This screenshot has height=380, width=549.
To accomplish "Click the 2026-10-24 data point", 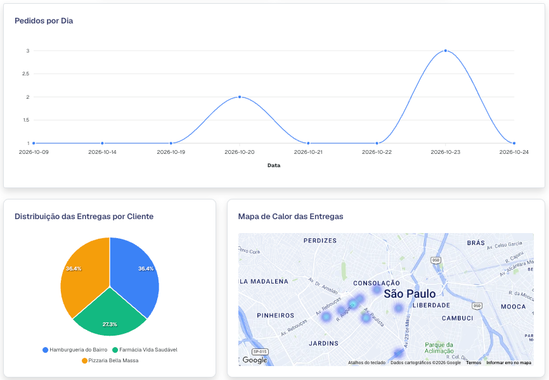I will point(514,143).
